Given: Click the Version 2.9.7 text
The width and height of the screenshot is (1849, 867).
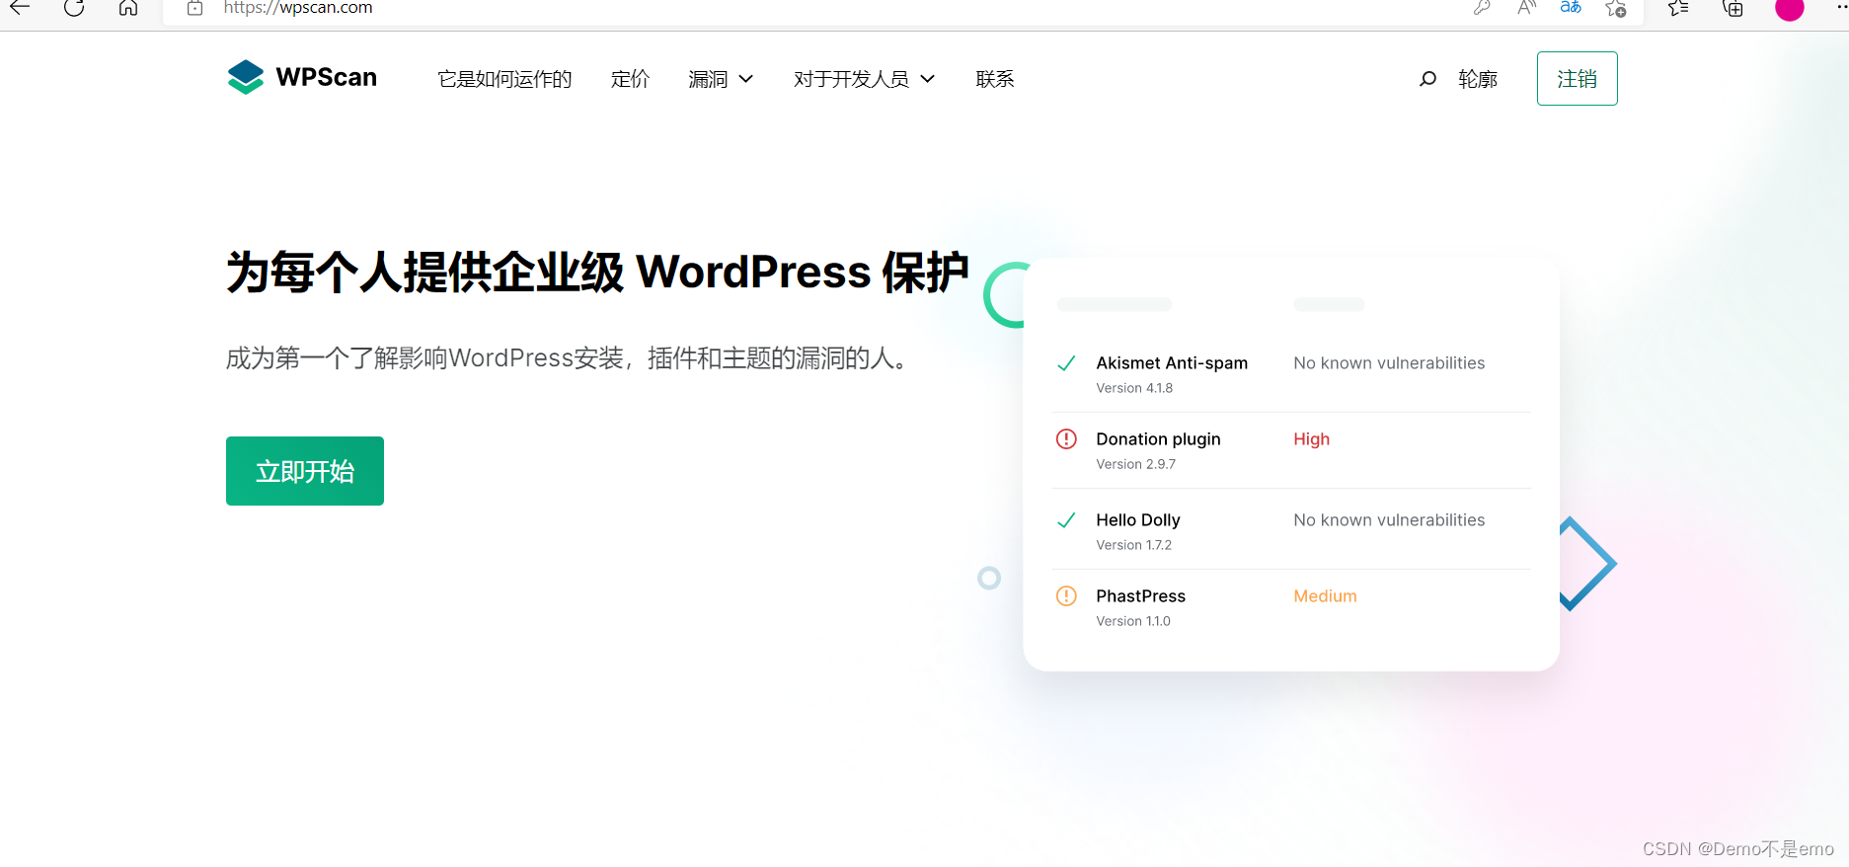Looking at the screenshot, I should (1135, 464).
